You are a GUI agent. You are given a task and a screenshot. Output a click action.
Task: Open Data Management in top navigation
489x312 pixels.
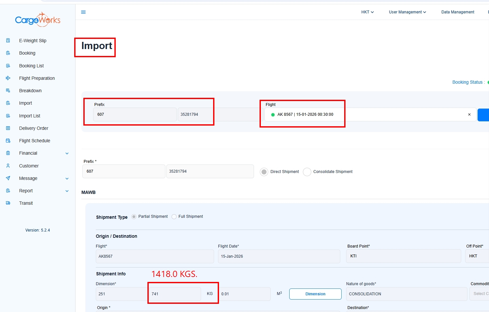(x=458, y=12)
